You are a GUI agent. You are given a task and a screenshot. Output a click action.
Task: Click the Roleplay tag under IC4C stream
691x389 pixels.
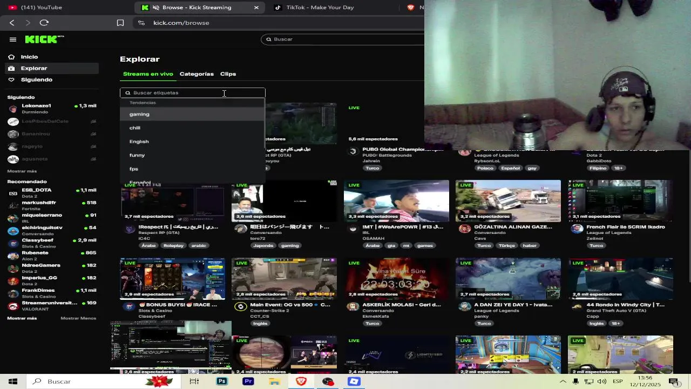pyautogui.click(x=173, y=245)
